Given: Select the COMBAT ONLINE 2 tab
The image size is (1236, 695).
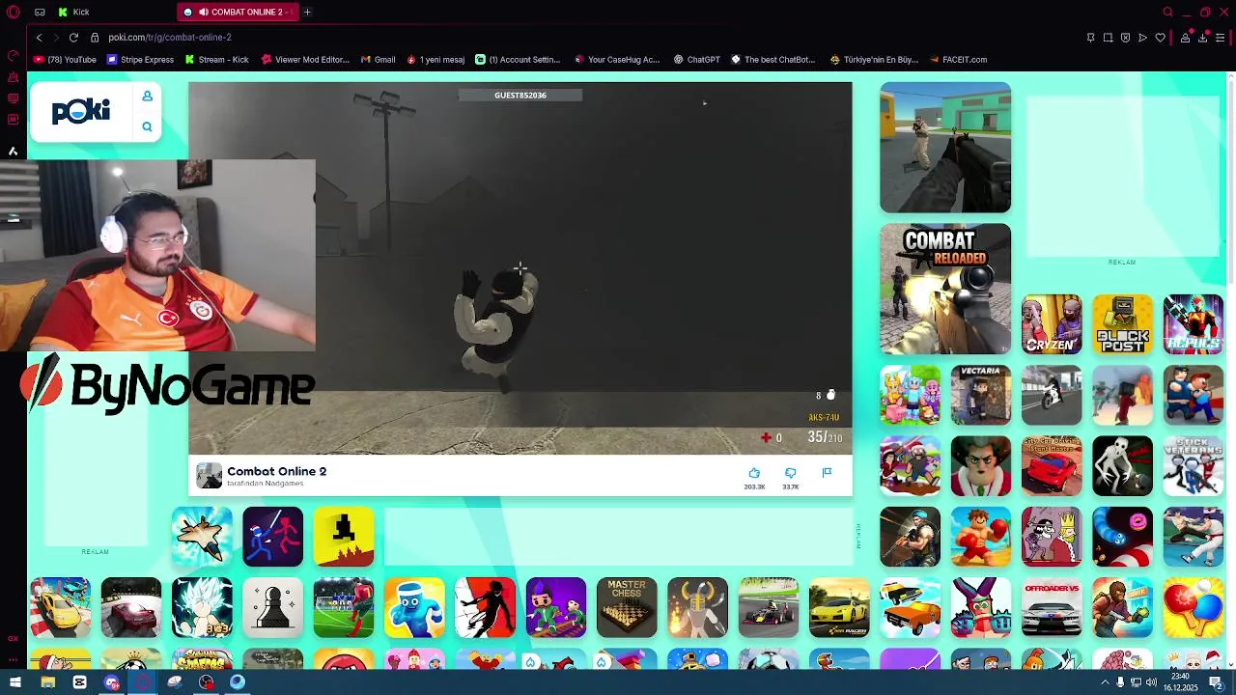Looking at the screenshot, I should pyautogui.click(x=239, y=12).
